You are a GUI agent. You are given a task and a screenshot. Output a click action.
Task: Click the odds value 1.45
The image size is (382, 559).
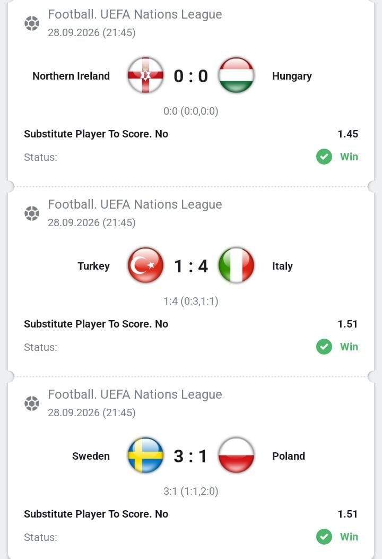[x=348, y=134]
